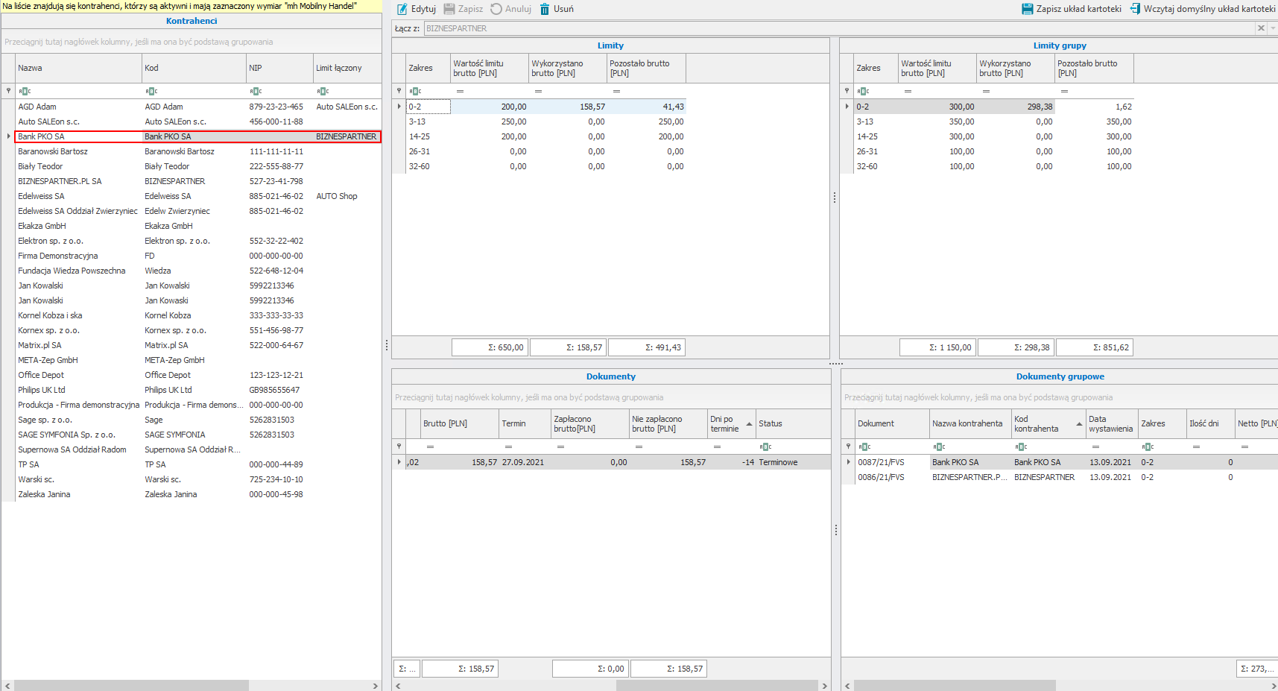Open the Łącz z dropdown arrow
The height and width of the screenshot is (691, 1278).
pyautogui.click(x=1273, y=28)
